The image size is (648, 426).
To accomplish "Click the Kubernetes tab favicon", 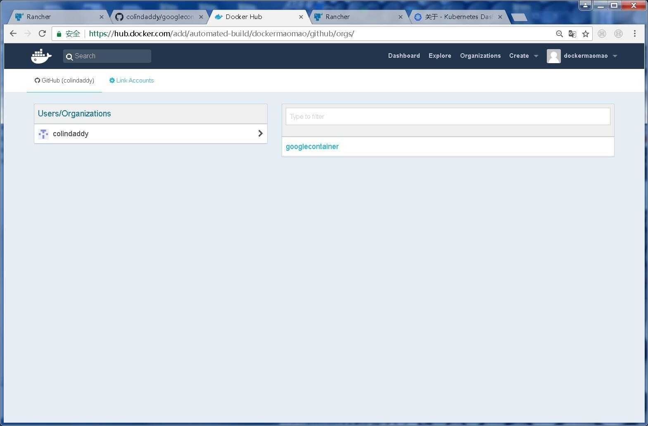I will pos(418,17).
